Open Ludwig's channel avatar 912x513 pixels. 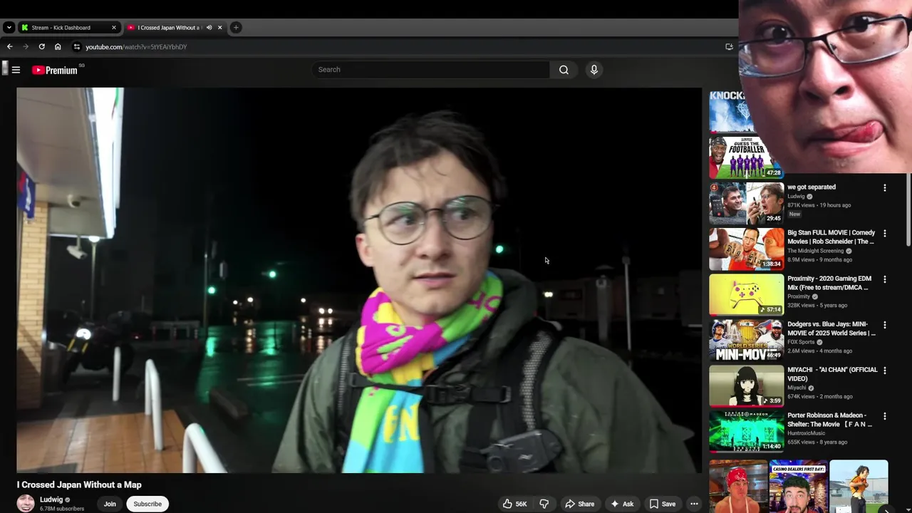coord(26,503)
